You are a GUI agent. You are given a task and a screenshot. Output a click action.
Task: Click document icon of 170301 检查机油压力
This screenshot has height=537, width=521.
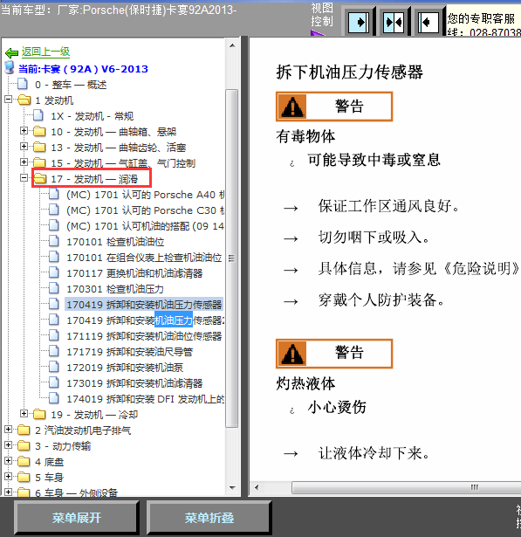coord(54,288)
